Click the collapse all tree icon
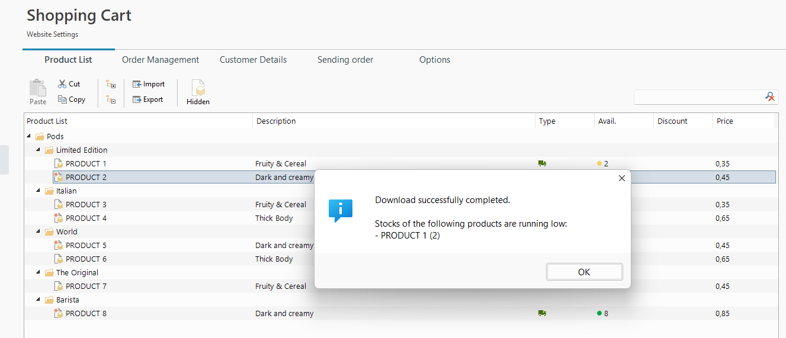786x338 pixels. pyautogui.click(x=111, y=100)
